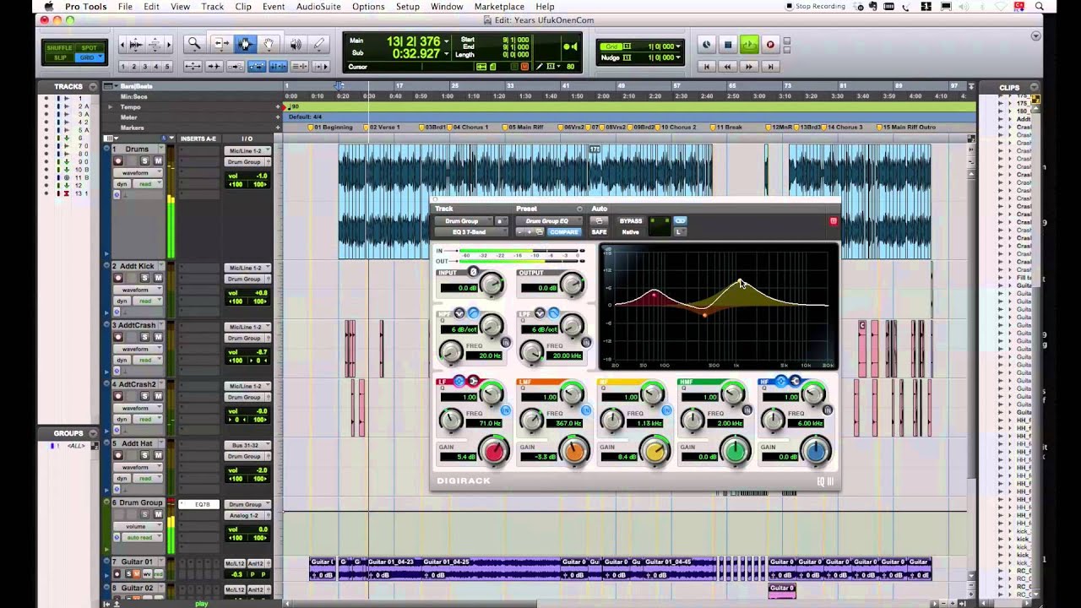1081x608 pixels.
Task: Jump to the 04 Chorus 1 marker
Action: coord(470,128)
